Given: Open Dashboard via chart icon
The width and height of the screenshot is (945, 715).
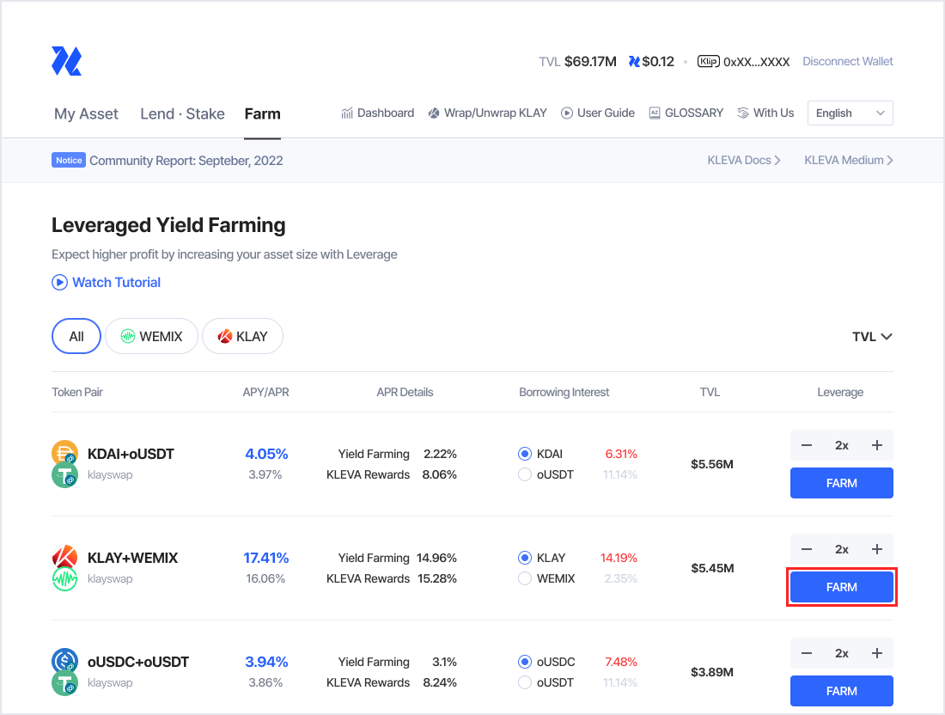Looking at the screenshot, I should pos(348,113).
